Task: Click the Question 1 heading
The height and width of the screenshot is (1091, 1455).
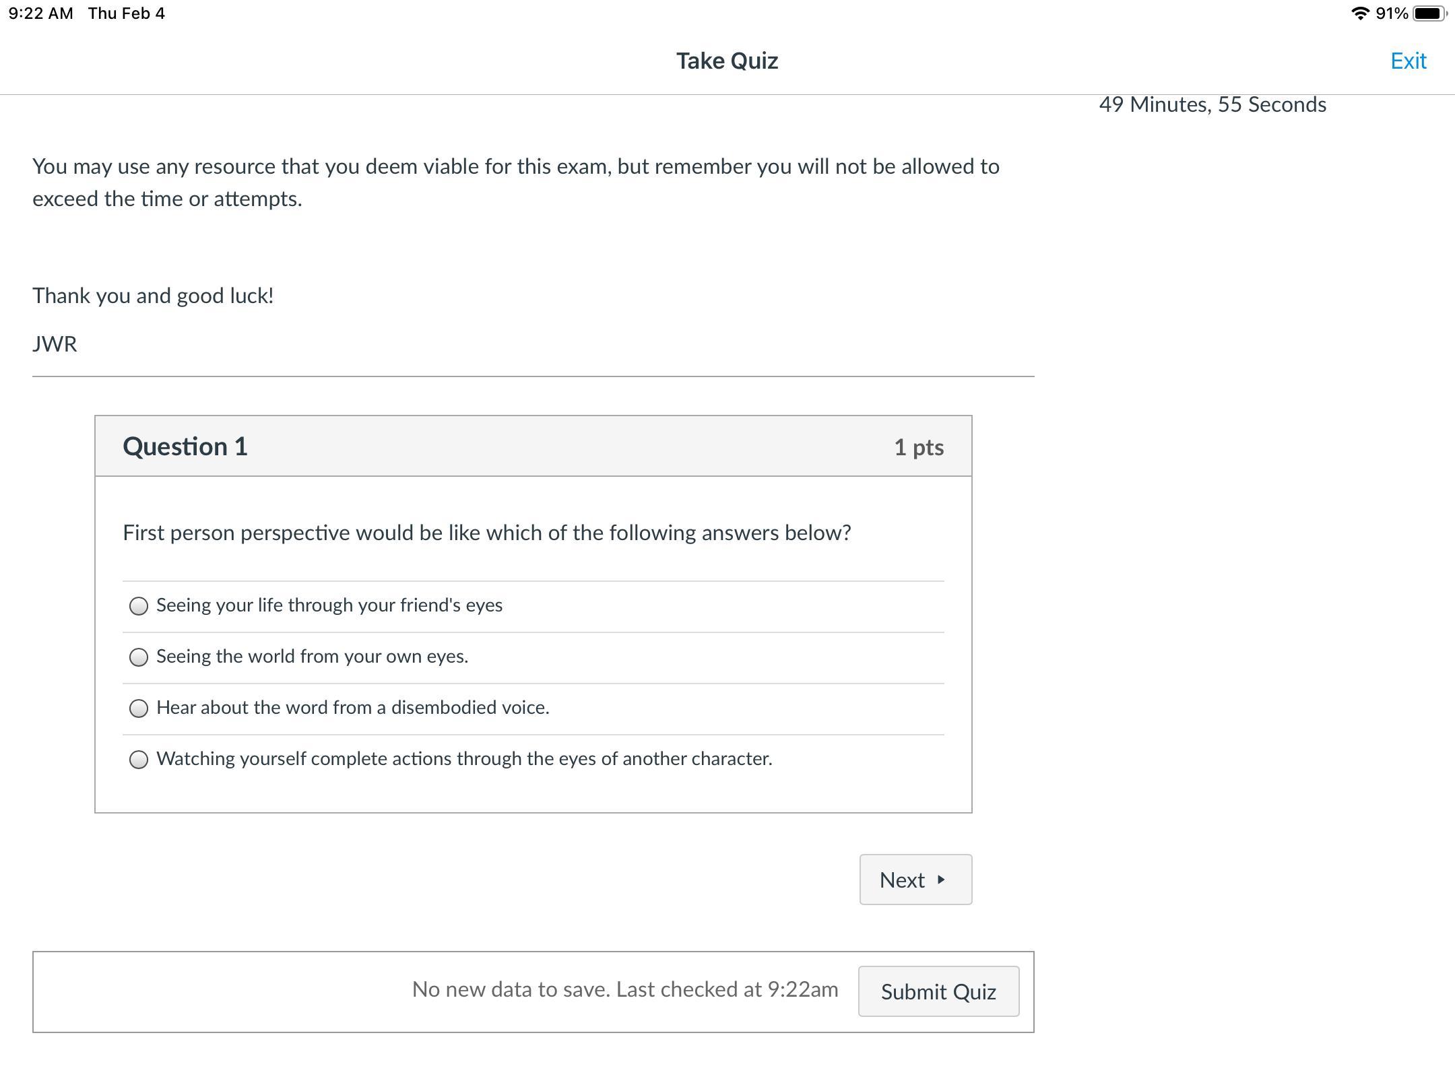Action: point(185,447)
